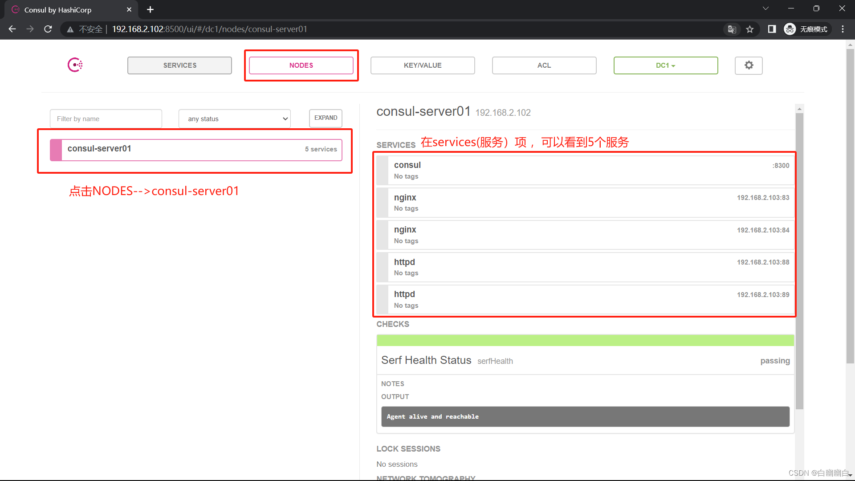The image size is (855, 481).
Task: Select the consul-server01 node row
Action: [196, 150]
